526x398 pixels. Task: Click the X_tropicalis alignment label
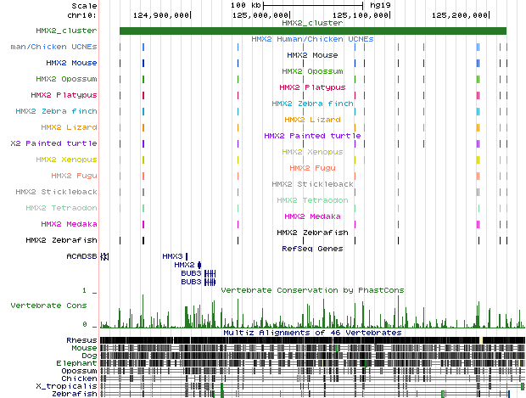[73, 386]
